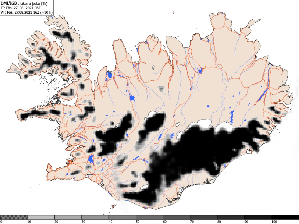Click the 30–40 percent gray legend segment
Screen dimensions: 299x224
click(95, 217)
